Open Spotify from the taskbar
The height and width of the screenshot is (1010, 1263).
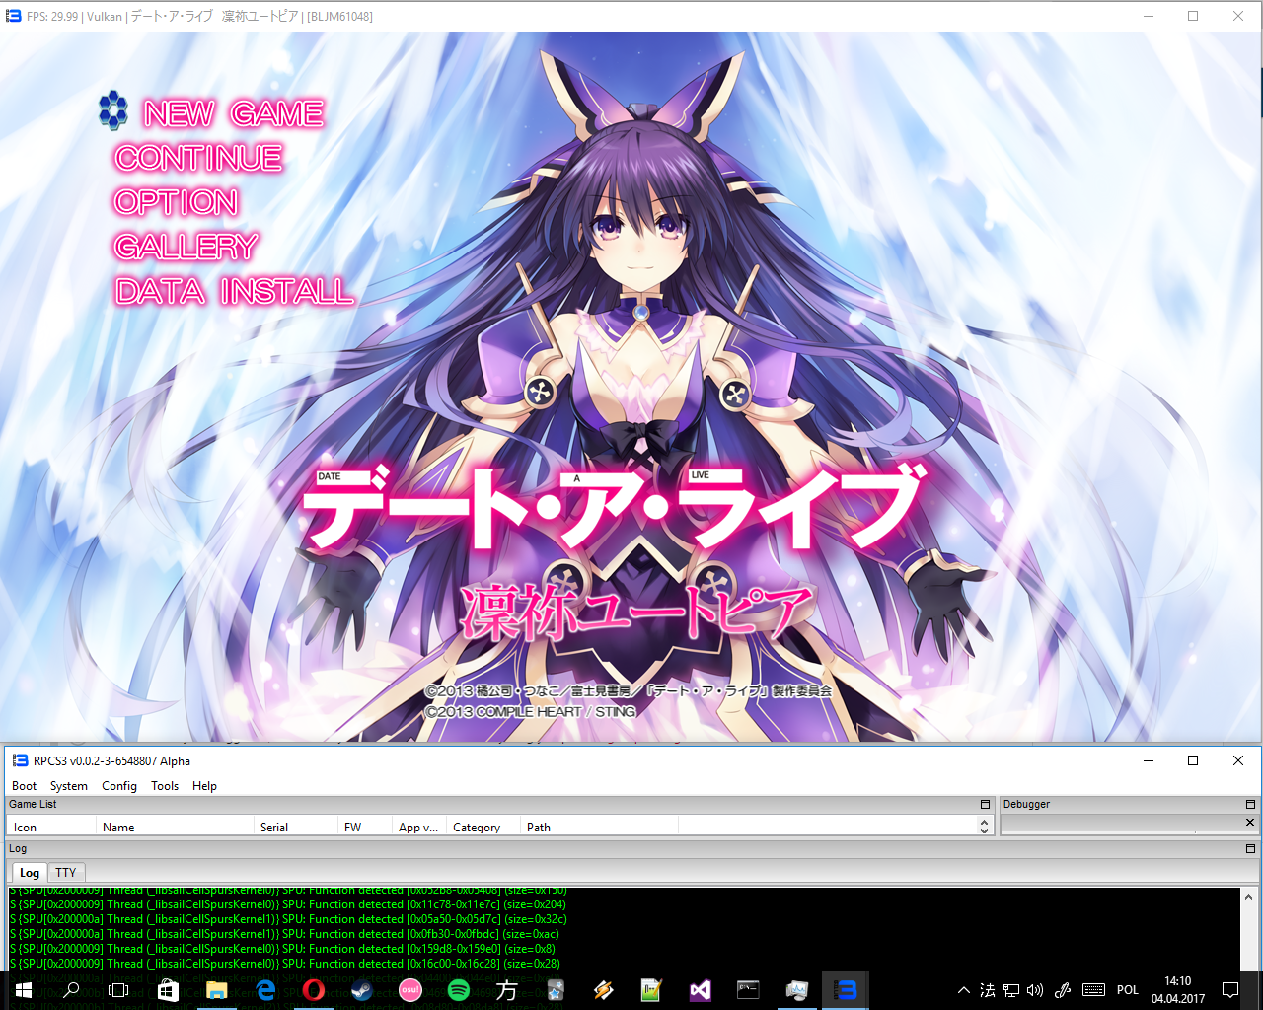[459, 990]
